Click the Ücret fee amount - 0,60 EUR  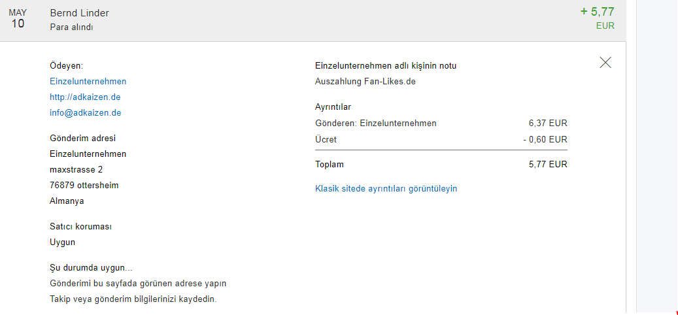[545, 139]
